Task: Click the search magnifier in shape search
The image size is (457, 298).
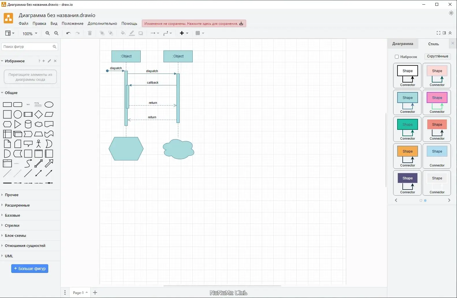Action: point(54,47)
